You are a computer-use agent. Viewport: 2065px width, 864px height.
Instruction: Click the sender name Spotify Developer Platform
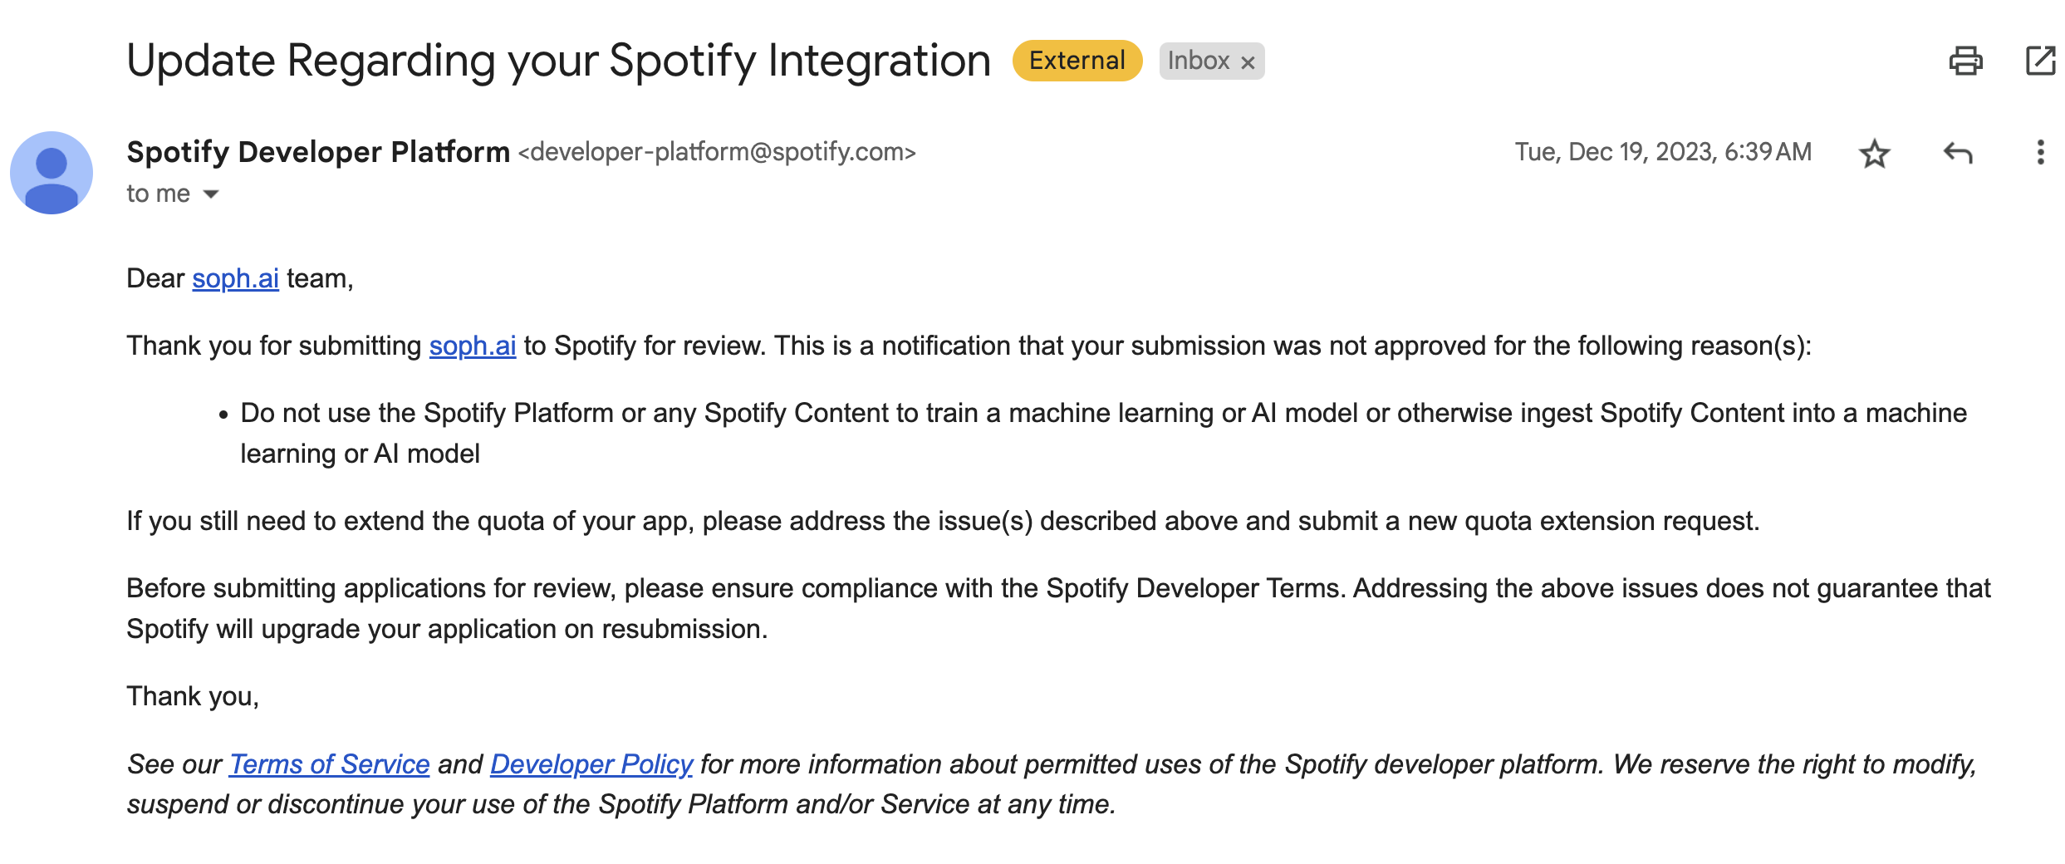click(317, 152)
